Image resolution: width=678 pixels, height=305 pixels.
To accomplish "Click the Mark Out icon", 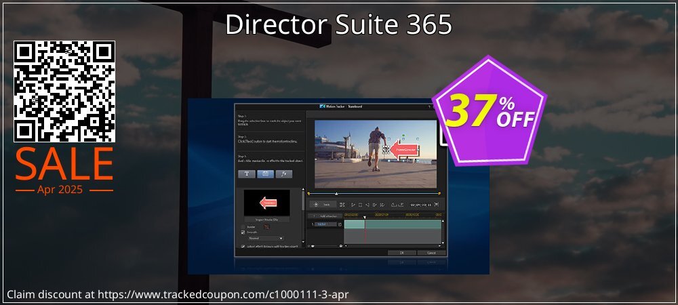I will [x=401, y=204].
